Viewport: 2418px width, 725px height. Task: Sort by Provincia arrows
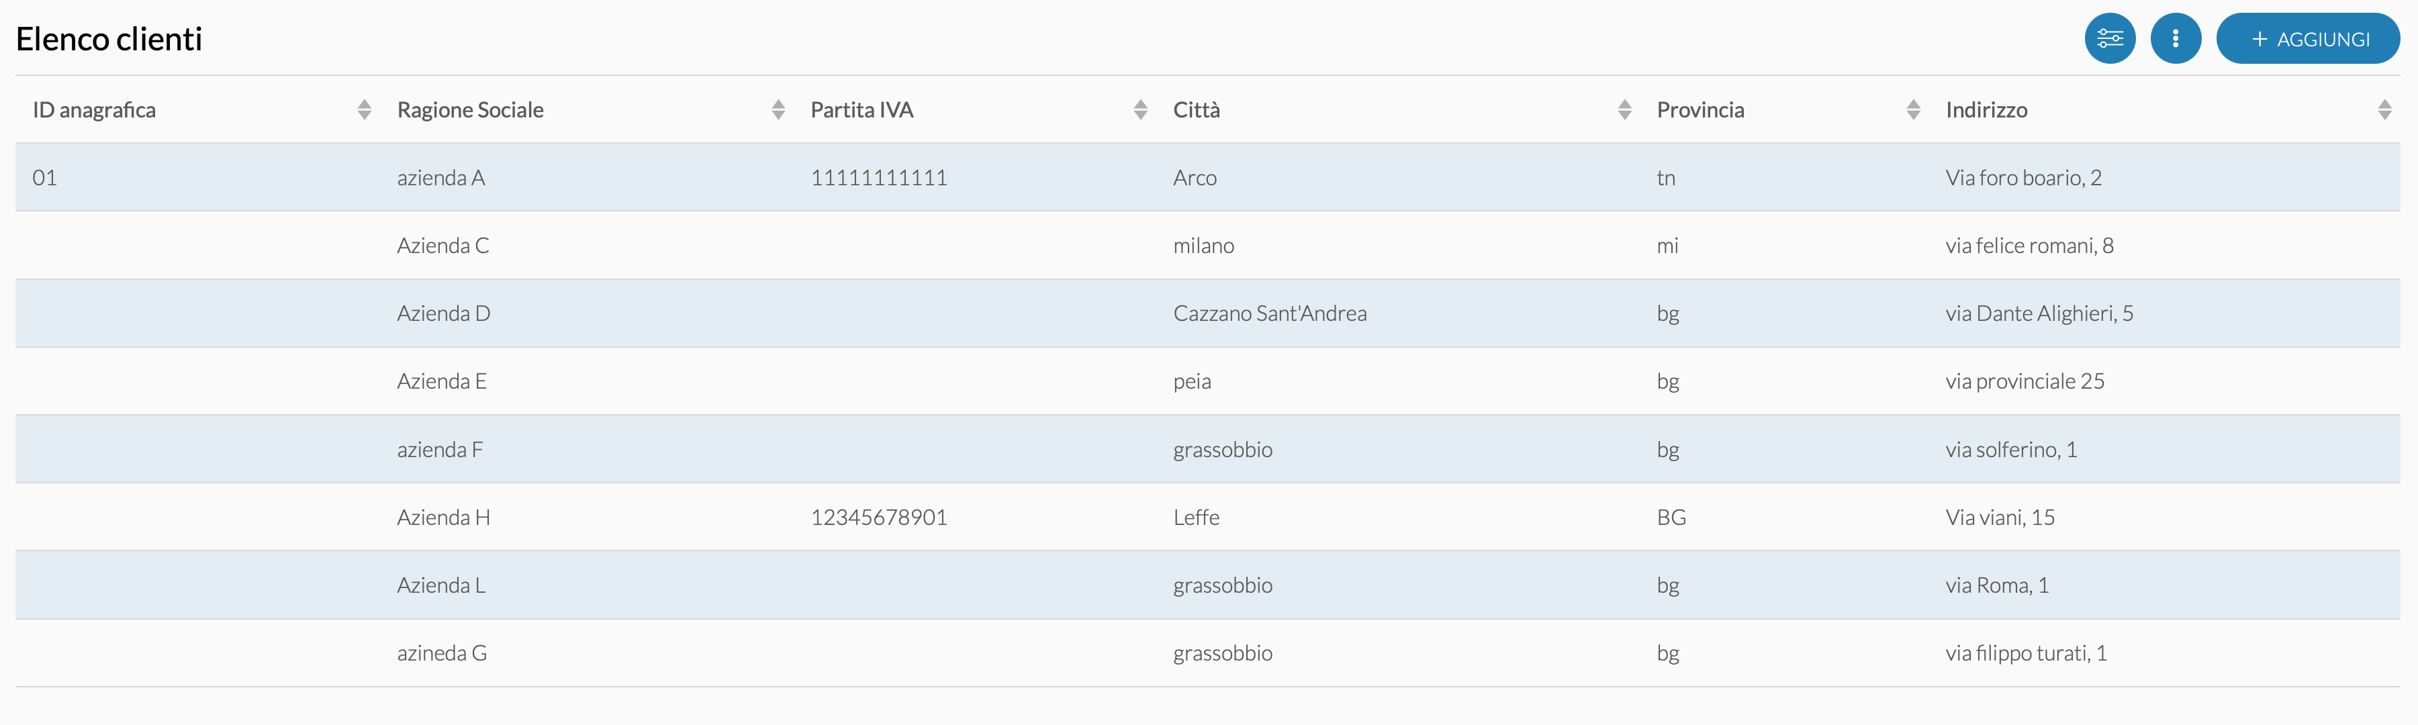pyautogui.click(x=1913, y=109)
